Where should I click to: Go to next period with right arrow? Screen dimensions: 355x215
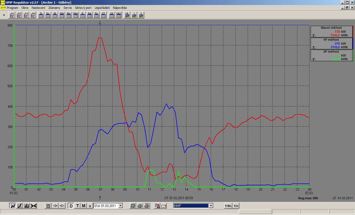[x=62, y=206]
